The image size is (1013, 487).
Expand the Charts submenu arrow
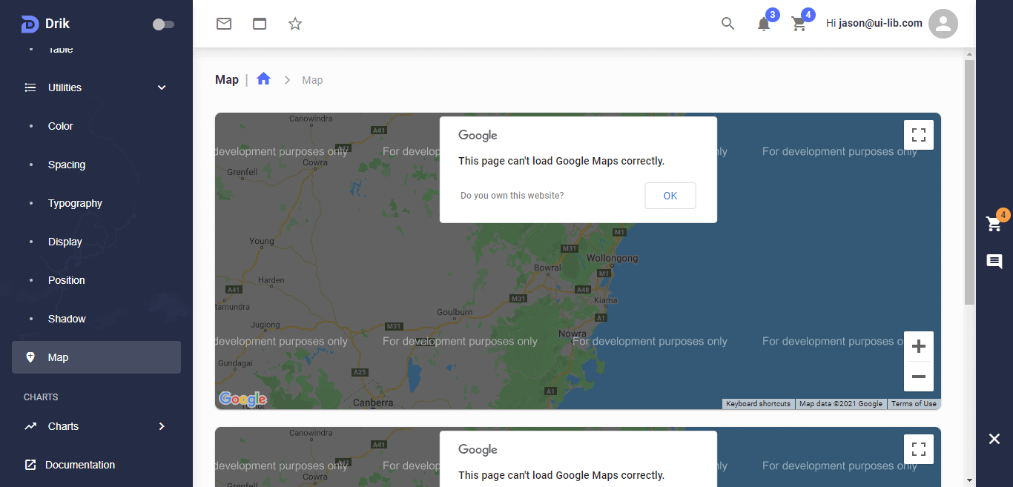tap(162, 426)
